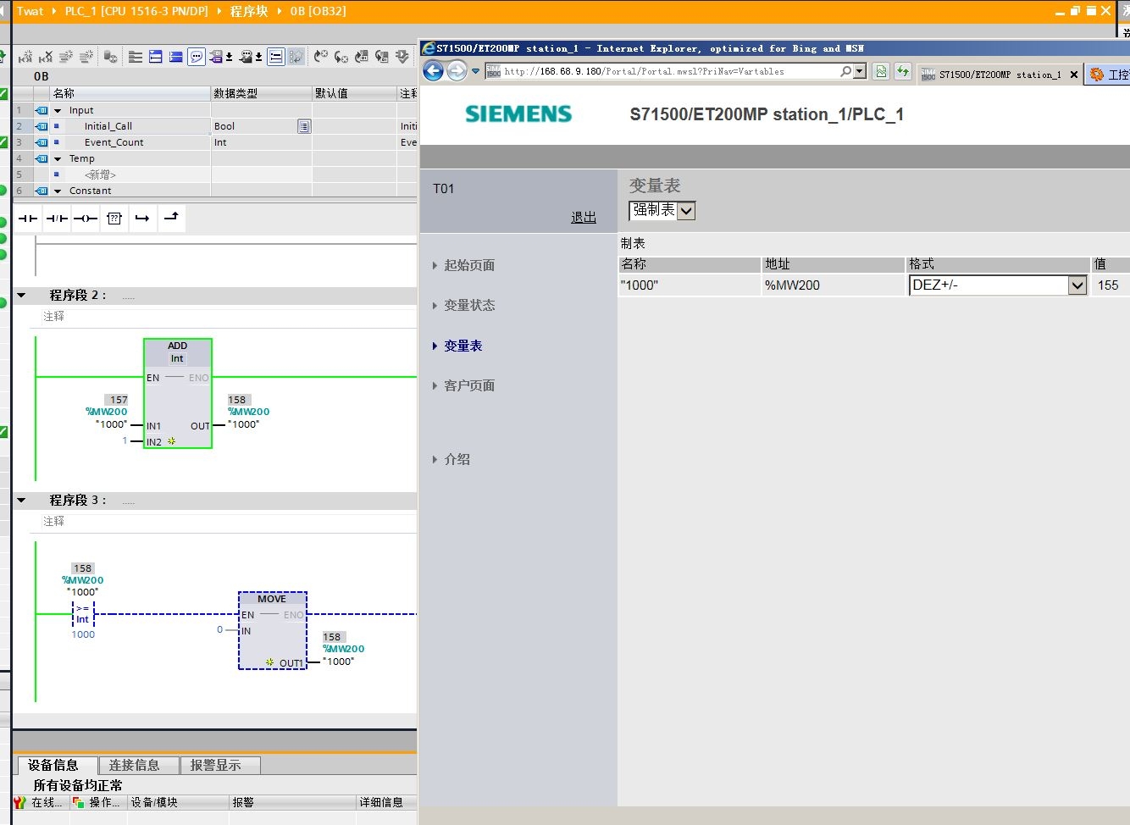Open 变量表 in web server menu
This screenshot has width=1130, height=825.
coord(463,346)
